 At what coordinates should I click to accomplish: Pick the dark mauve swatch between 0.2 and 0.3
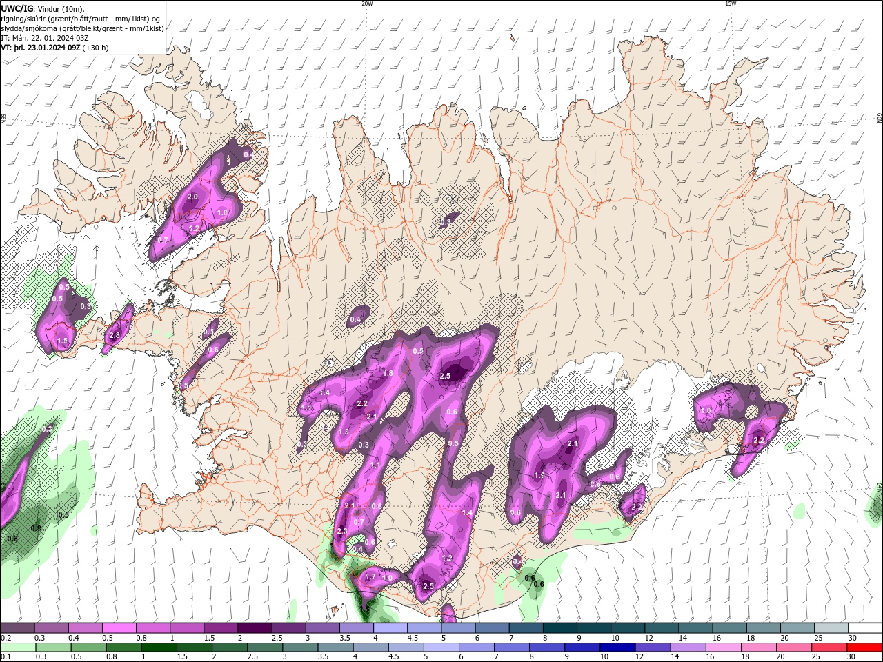pyautogui.click(x=17, y=628)
